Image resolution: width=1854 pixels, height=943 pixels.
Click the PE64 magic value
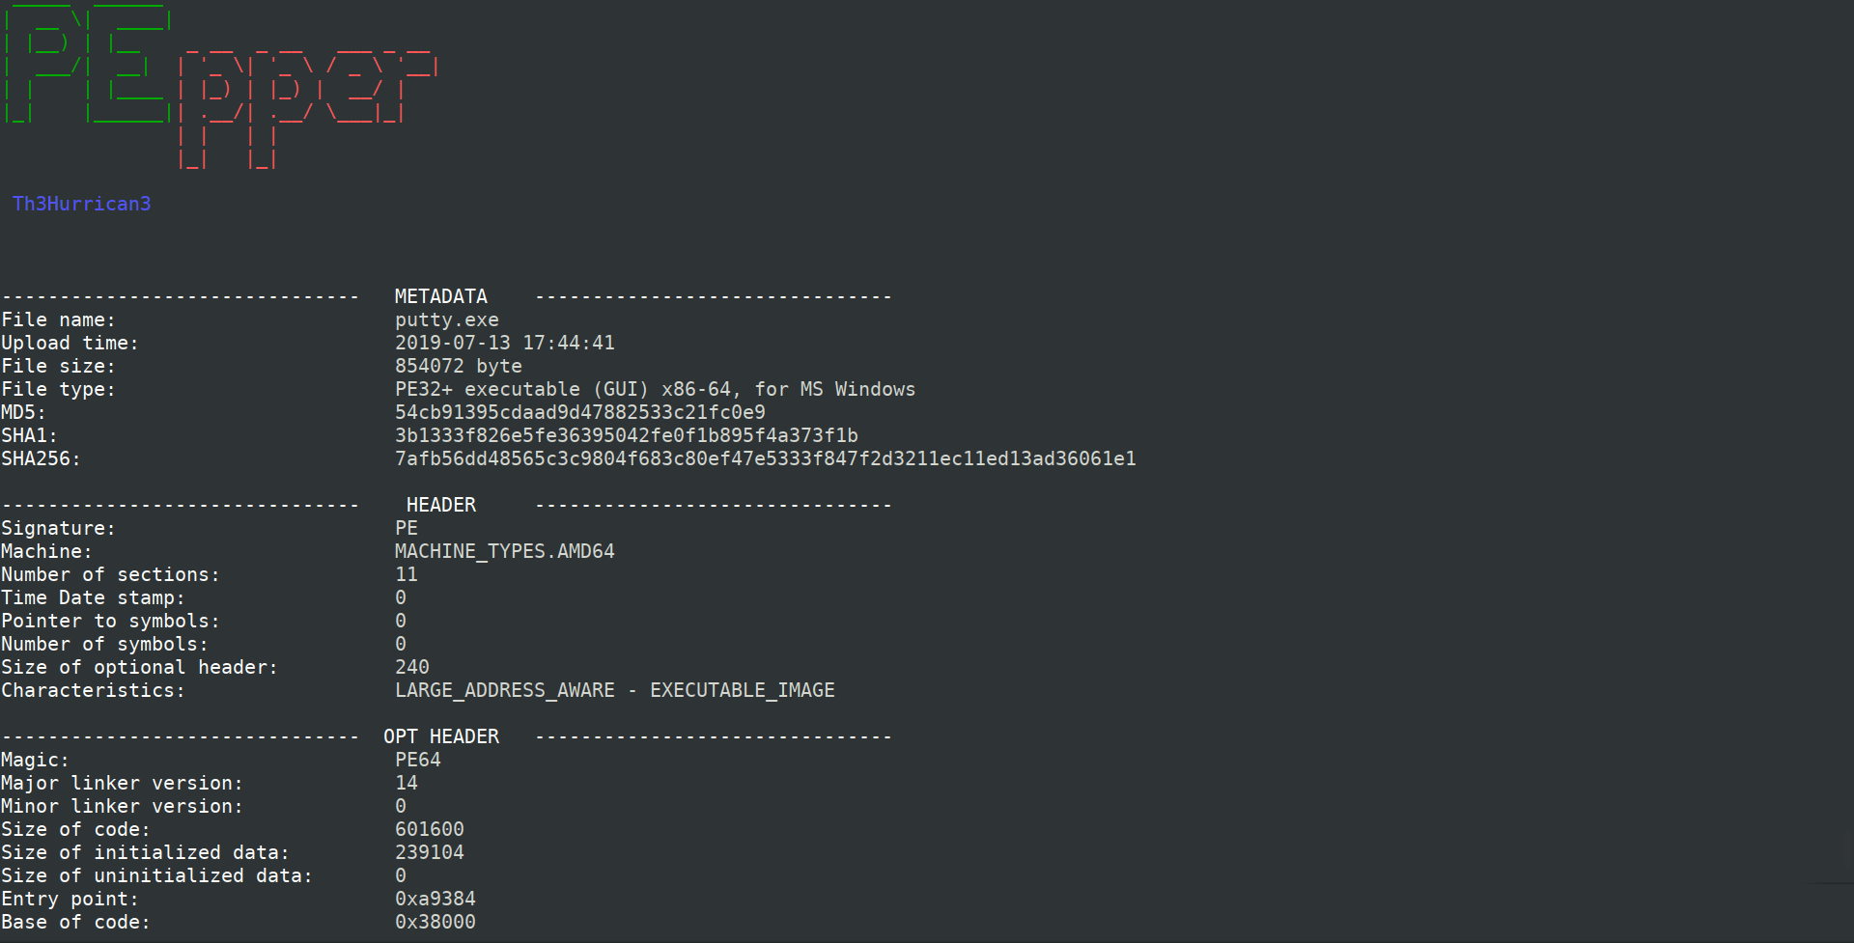pos(418,760)
